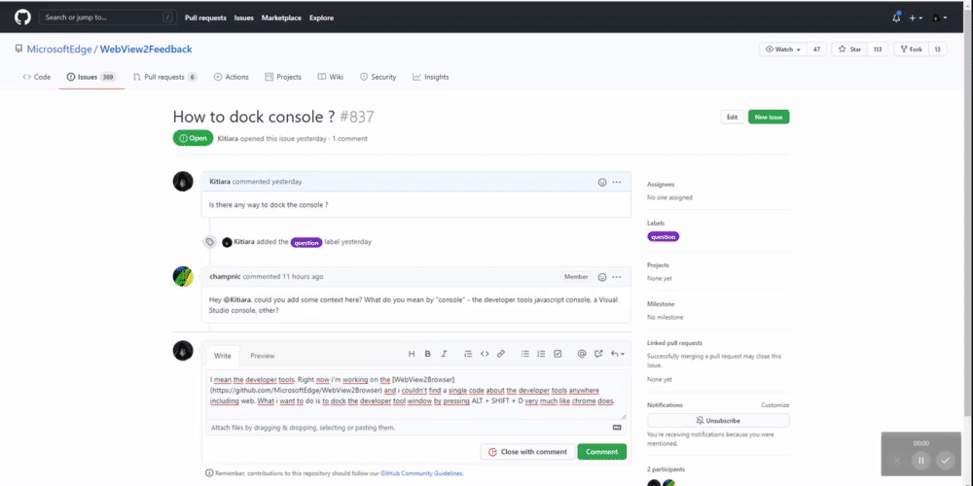Apply italic formatting in comment toolbar
Image resolution: width=973 pixels, height=486 pixels.
point(444,354)
